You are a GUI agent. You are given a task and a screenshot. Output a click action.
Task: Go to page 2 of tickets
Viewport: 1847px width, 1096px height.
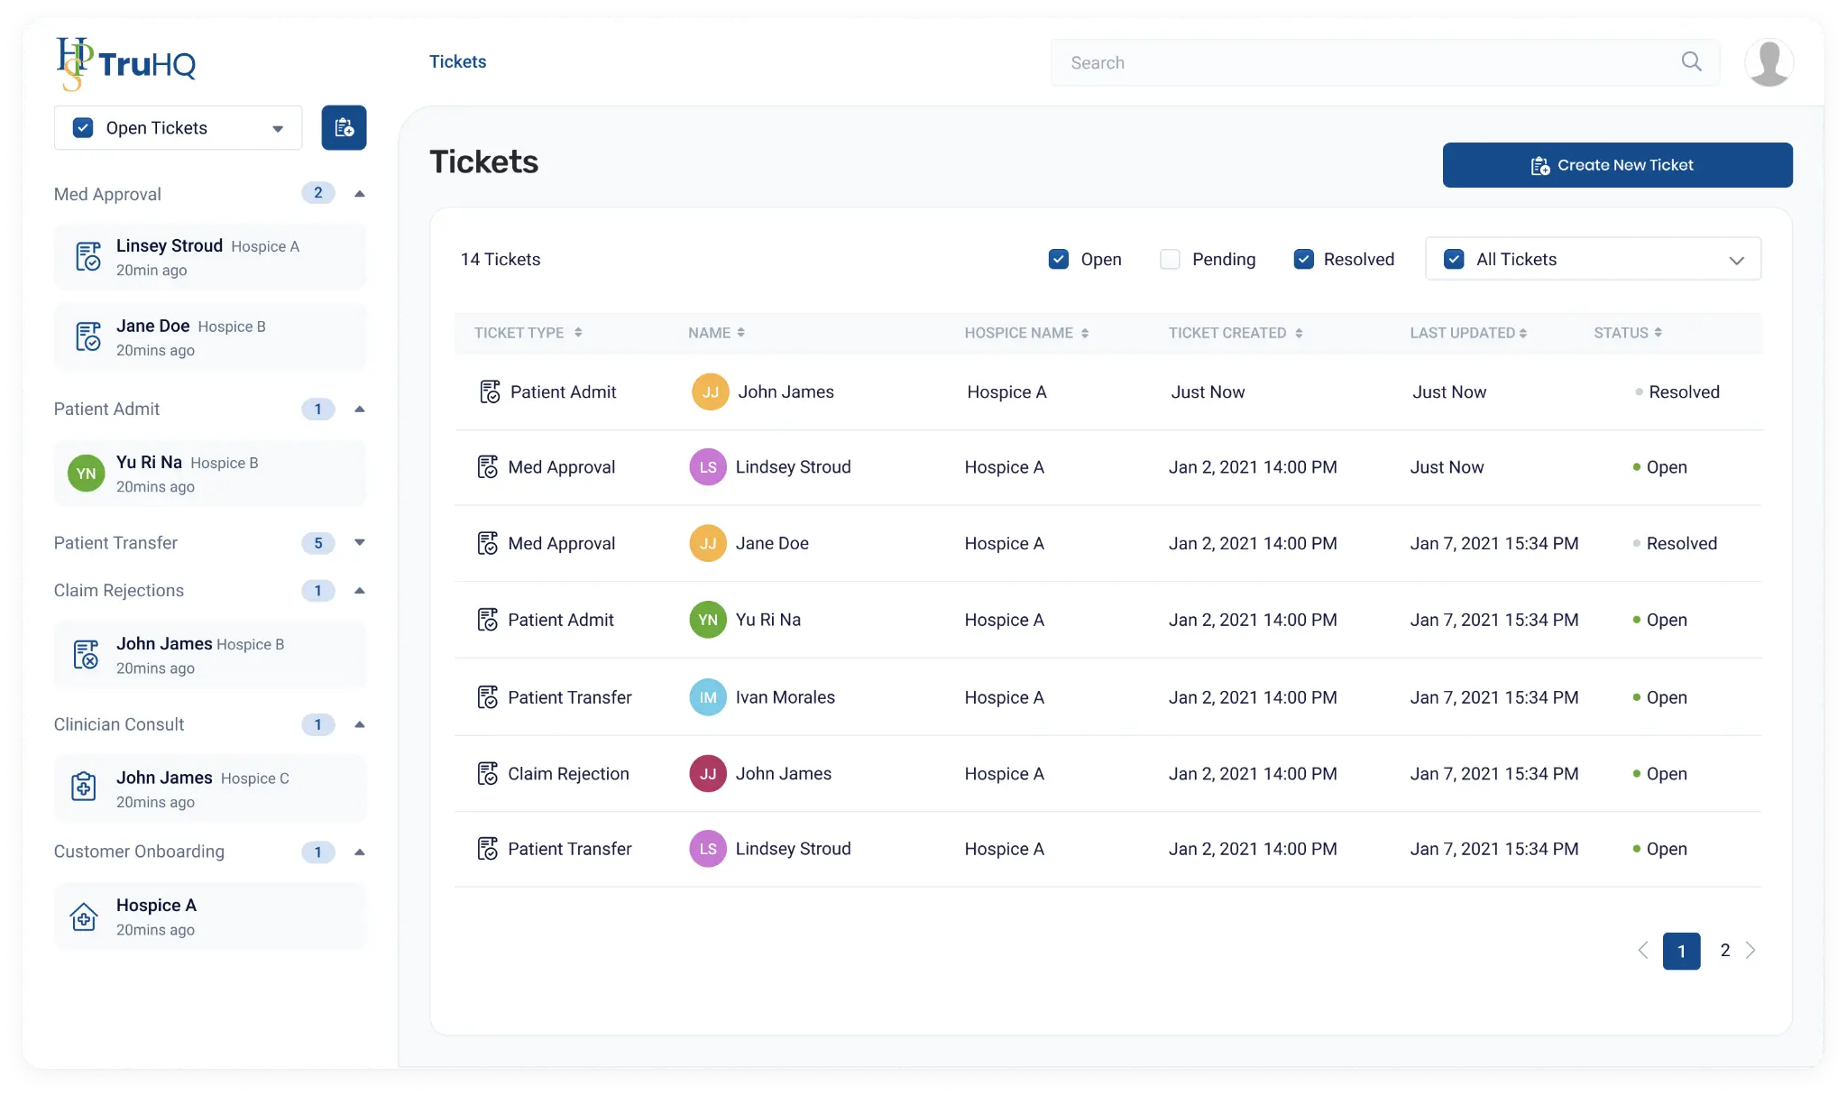click(x=1725, y=950)
